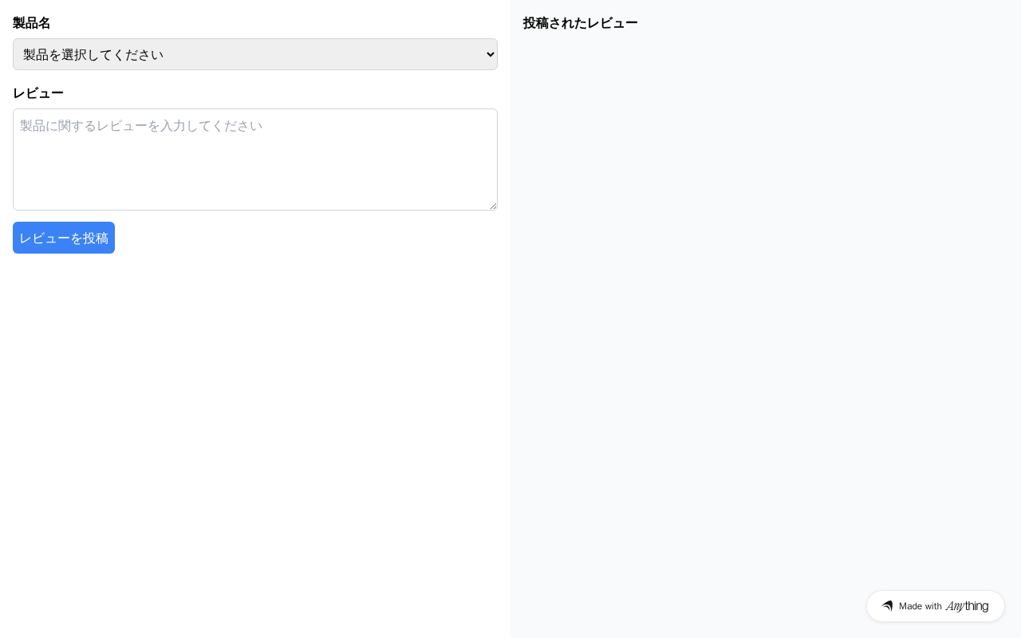
Task: Open the Made with Anything badge
Action: tap(936, 606)
